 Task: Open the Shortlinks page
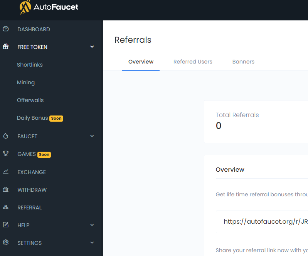30,65
